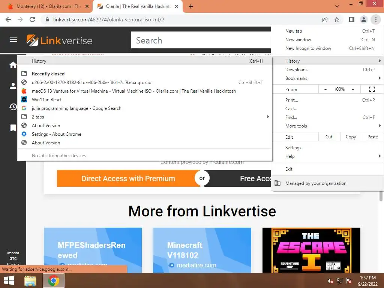Click the muted volume tray icon
This screenshot has height=288, width=384.
point(331,281)
